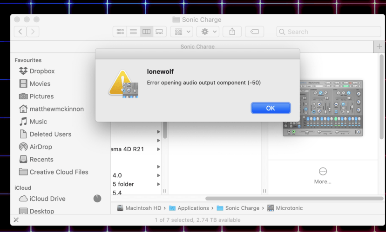Open Music in the sidebar
Viewport: 386px width, 232px height.
[38, 122]
